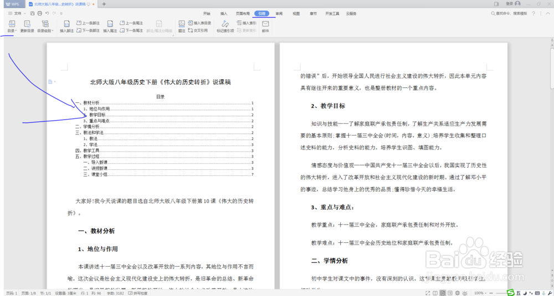Click the Undo arrow icon

(x=47, y=13)
